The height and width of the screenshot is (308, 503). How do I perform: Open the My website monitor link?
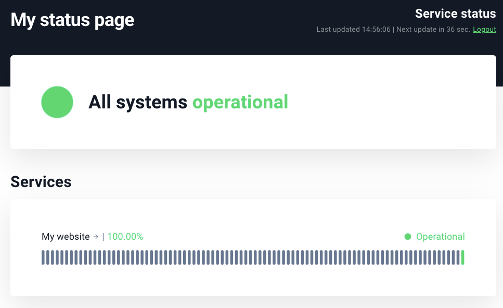click(66, 237)
